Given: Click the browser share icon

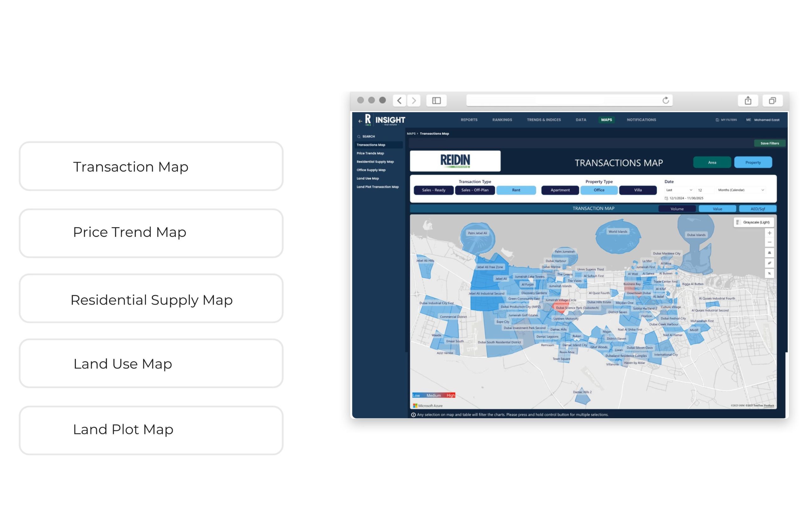Looking at the screenshot, I should coord(748,100).
